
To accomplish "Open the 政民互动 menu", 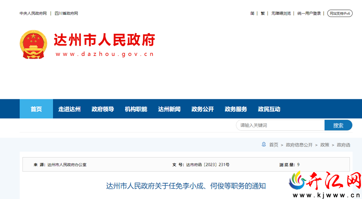I will click(269, 109).
